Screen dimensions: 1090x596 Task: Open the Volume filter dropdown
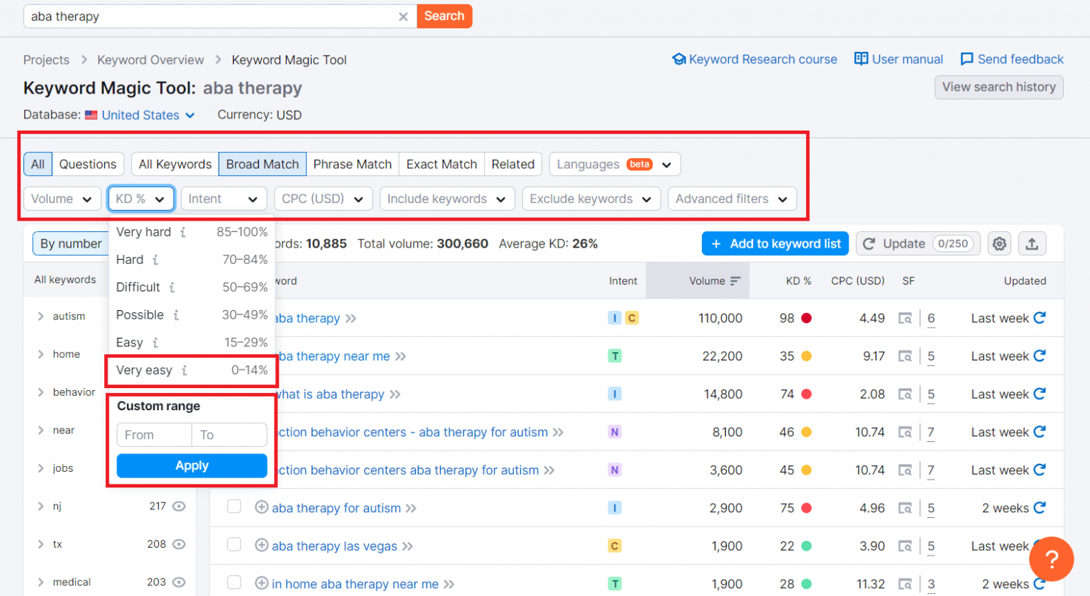coord(62,199)
